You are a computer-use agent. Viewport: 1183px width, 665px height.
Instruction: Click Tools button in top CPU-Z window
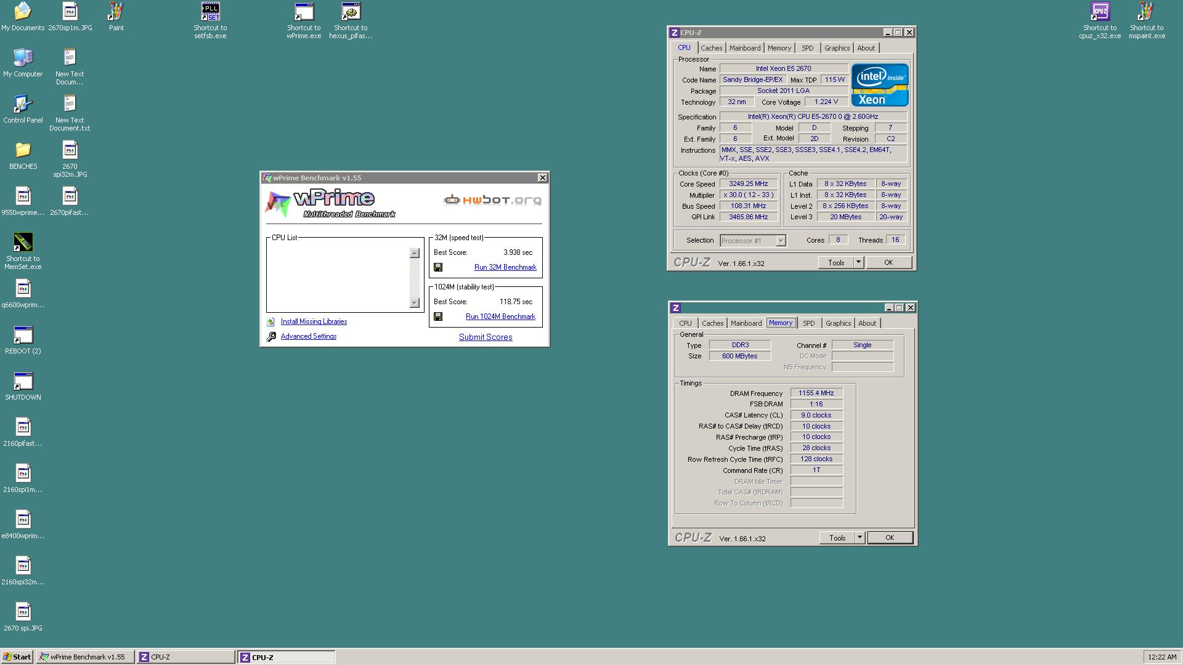836,262
